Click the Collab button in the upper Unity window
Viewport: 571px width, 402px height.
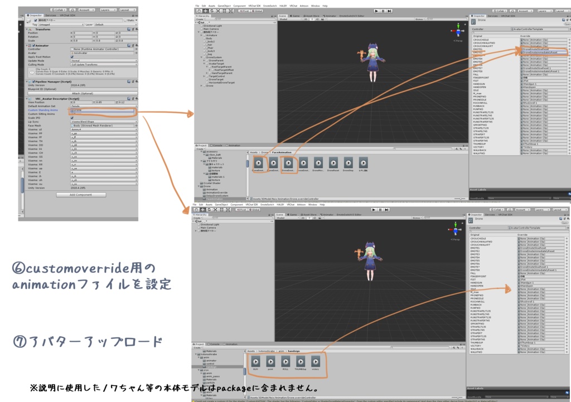pyautogui.click(x=500, y=11)
